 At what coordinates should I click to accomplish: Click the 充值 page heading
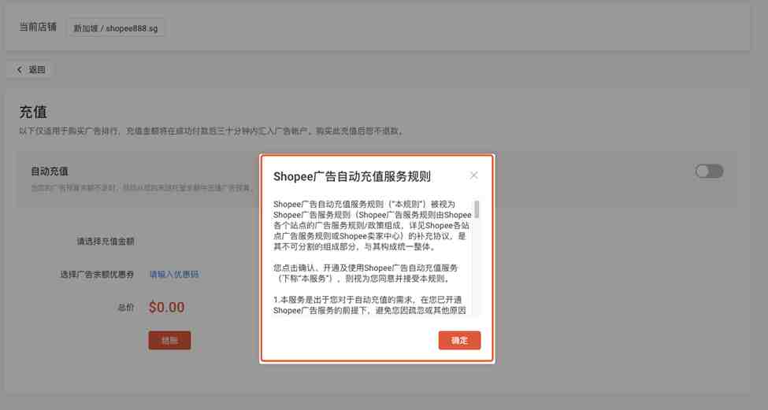(33, 112)
